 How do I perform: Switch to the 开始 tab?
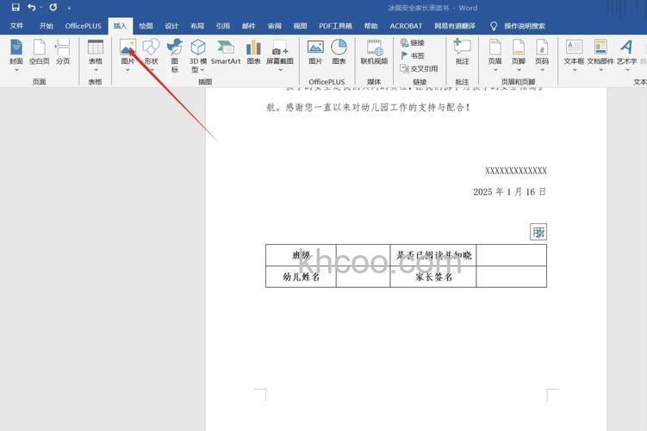point(47,26)
